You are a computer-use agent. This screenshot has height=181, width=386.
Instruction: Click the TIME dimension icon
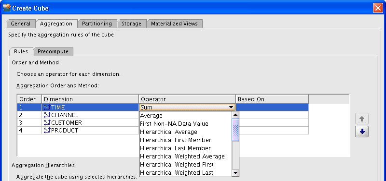point(47,107)
